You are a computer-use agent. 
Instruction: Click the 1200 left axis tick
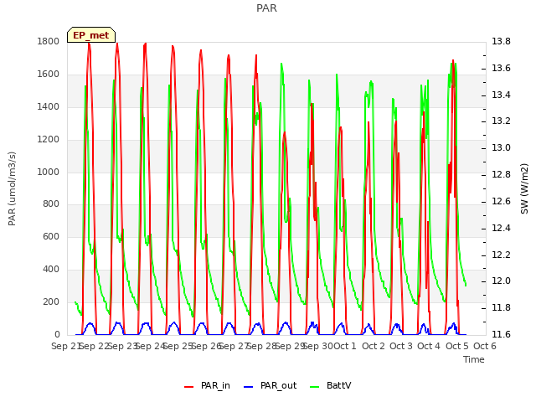(x=49, y=140)
